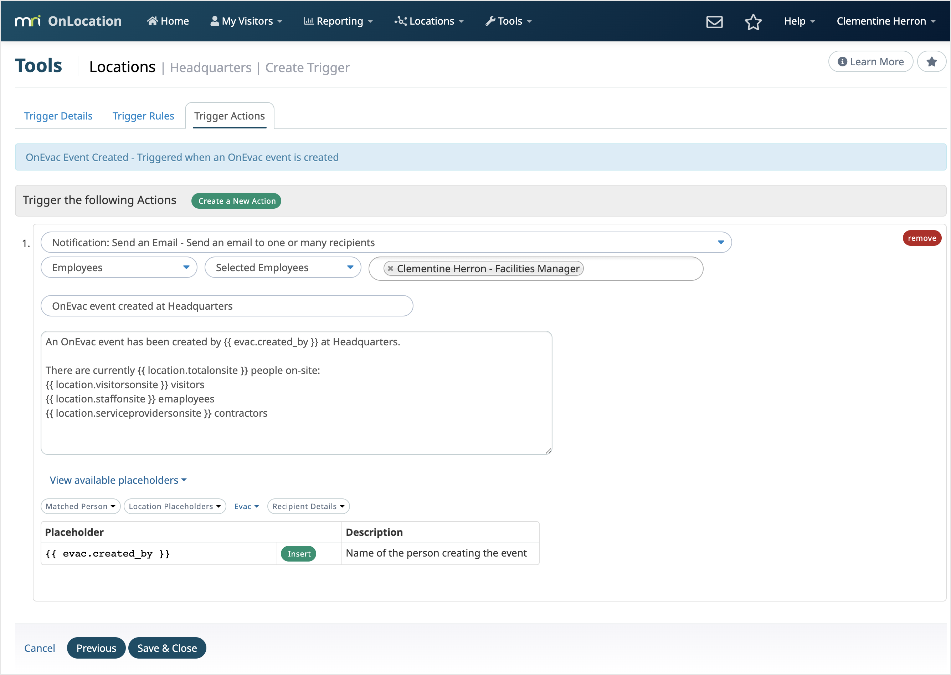Click the outline star favorites icon in navbar
Screen dimensions: 951x675
click(x=753, y=22)
